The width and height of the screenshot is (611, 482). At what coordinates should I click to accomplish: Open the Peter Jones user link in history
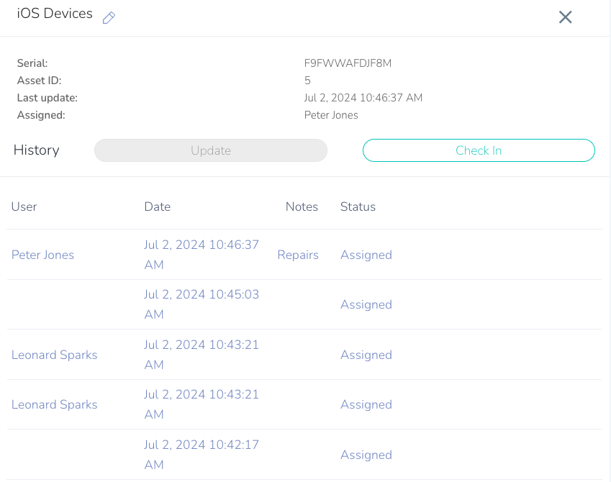point(42,255)
